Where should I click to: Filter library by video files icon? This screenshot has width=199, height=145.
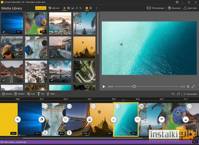(69, 8)
